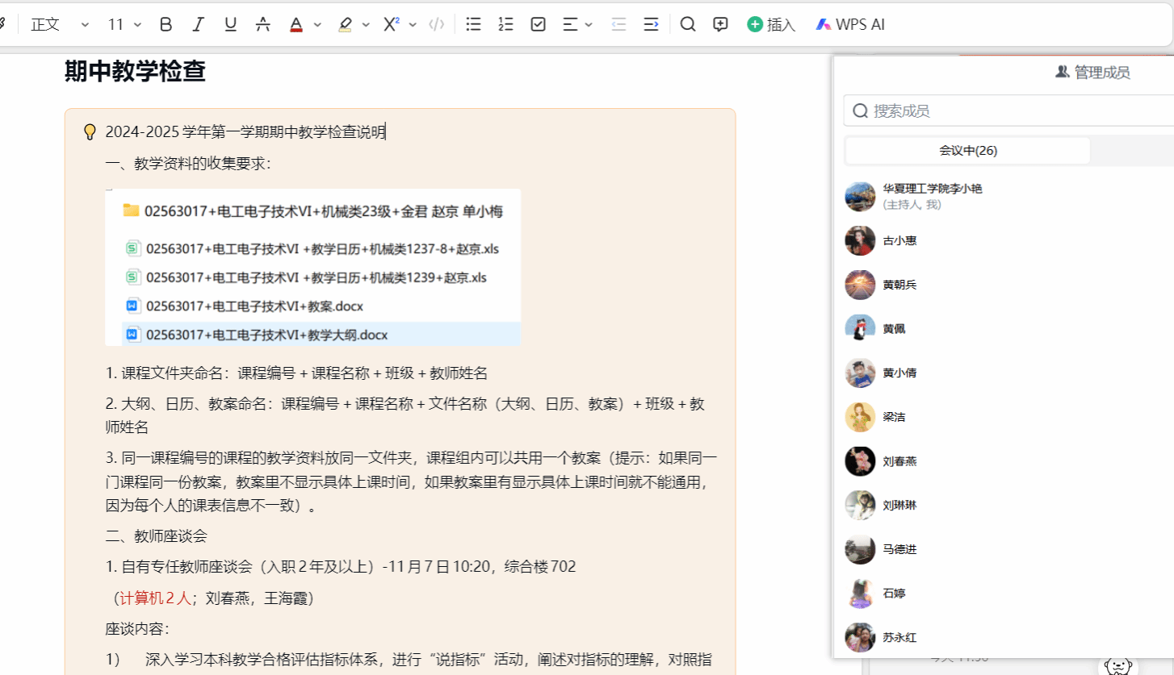This screenshot has height=675, width=1174.
Task: Insert a numbered list
Action: coord(506,24)
